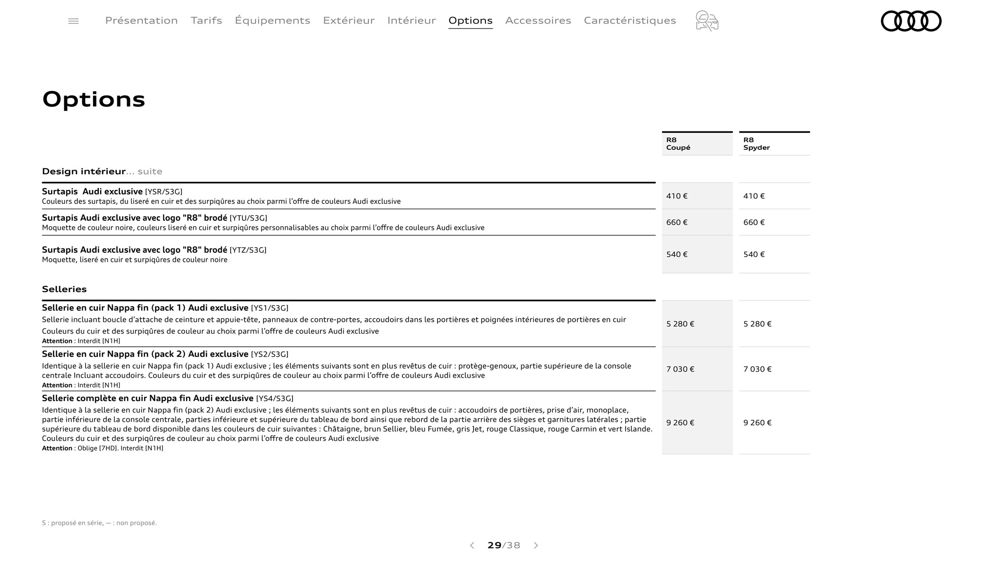Go to previous page arrow
The height and width of the screenshot is (567, 1008).
coord(472,545)
